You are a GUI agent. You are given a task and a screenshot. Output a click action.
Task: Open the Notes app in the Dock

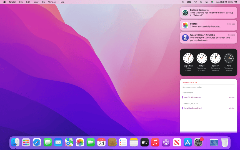[134, 142]
